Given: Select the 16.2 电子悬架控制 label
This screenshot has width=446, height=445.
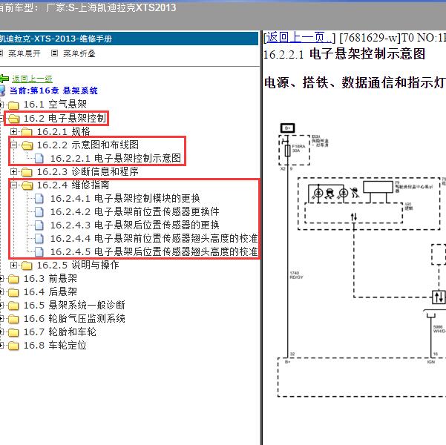Looking at the screenshot, I should (65, 118).
